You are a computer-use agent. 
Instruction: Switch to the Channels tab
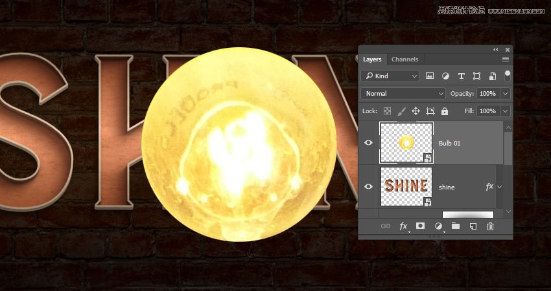click(404, 59)
